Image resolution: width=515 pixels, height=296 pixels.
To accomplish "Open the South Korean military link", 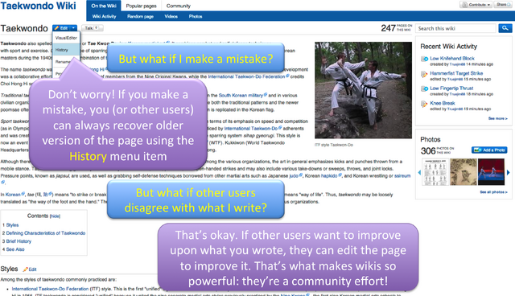I will 242,96.
